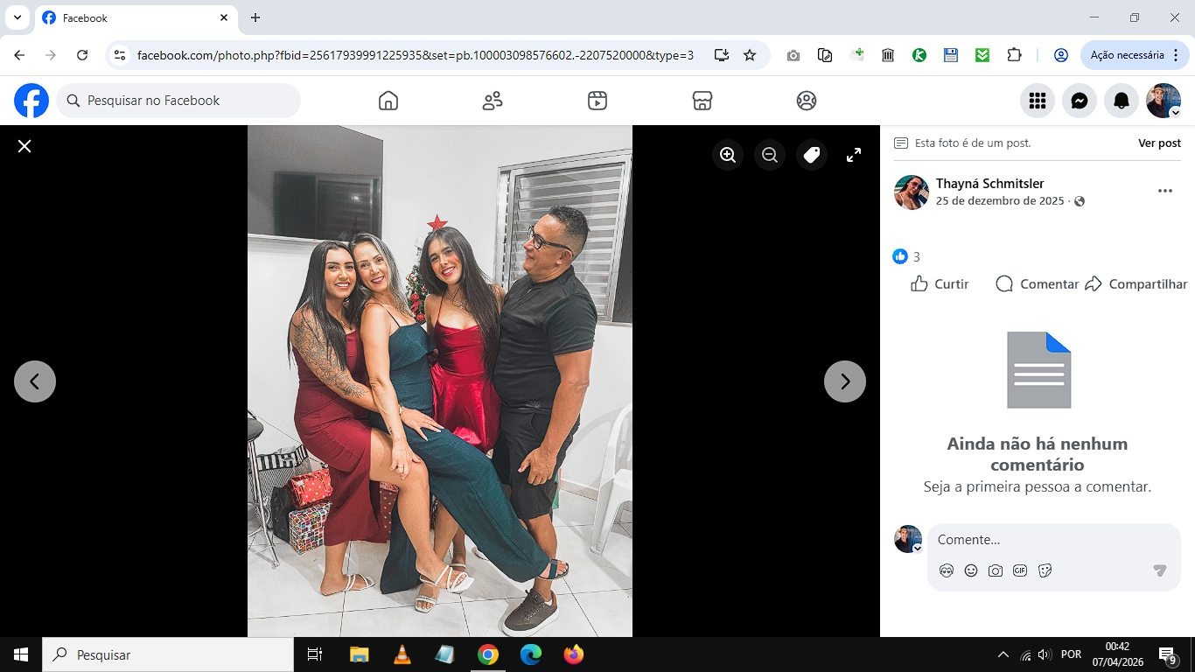
Task: Expand the account profile menu
Action: coord(1164,101)
